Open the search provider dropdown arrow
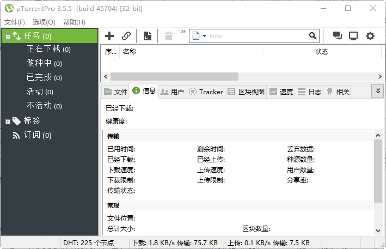 pyautogui.click(x=204, y=36)
